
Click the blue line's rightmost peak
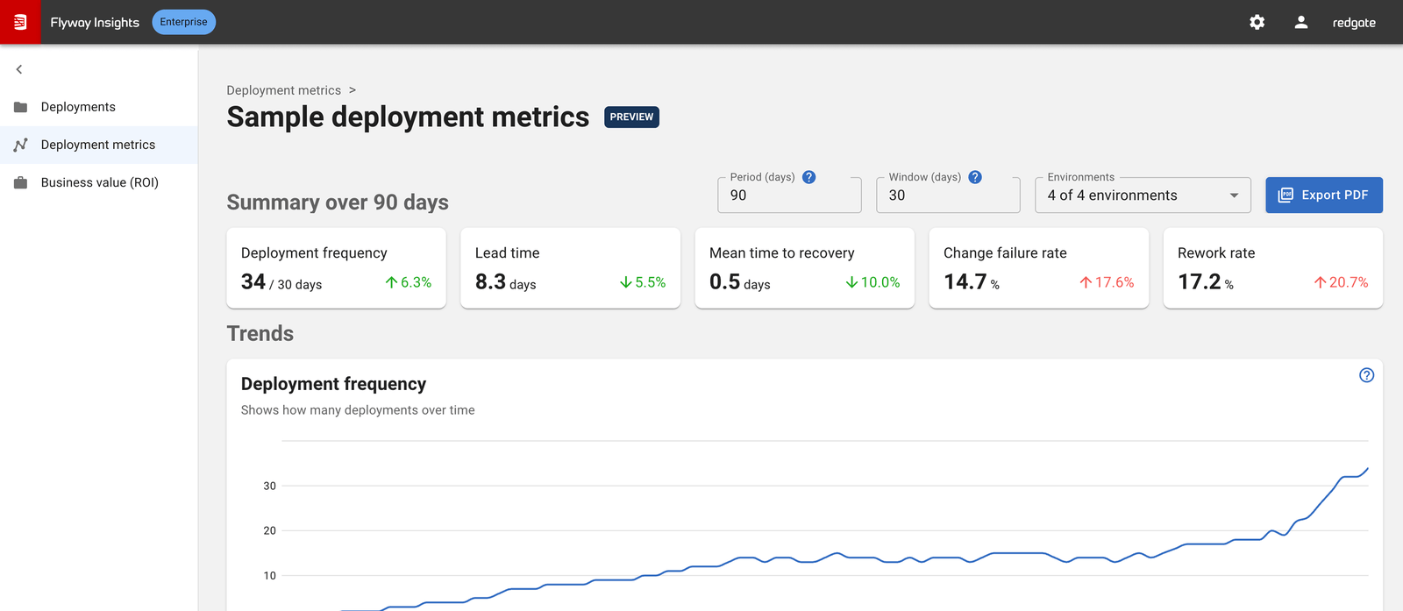point(1367,469)
